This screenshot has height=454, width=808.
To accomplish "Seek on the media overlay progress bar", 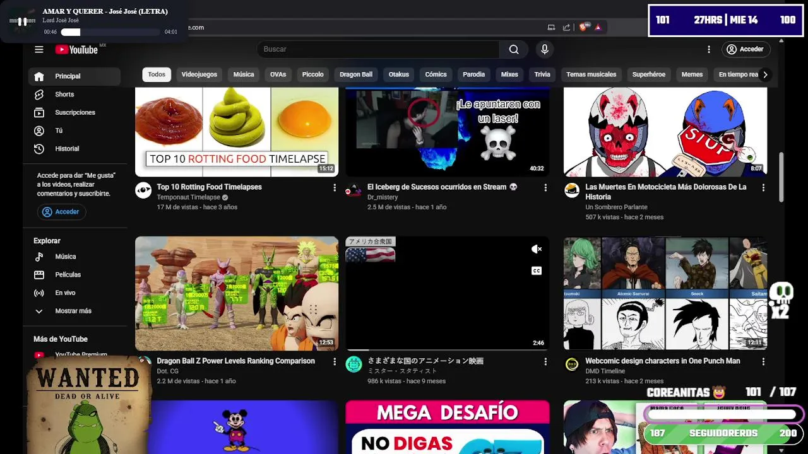I will [110, 32].
